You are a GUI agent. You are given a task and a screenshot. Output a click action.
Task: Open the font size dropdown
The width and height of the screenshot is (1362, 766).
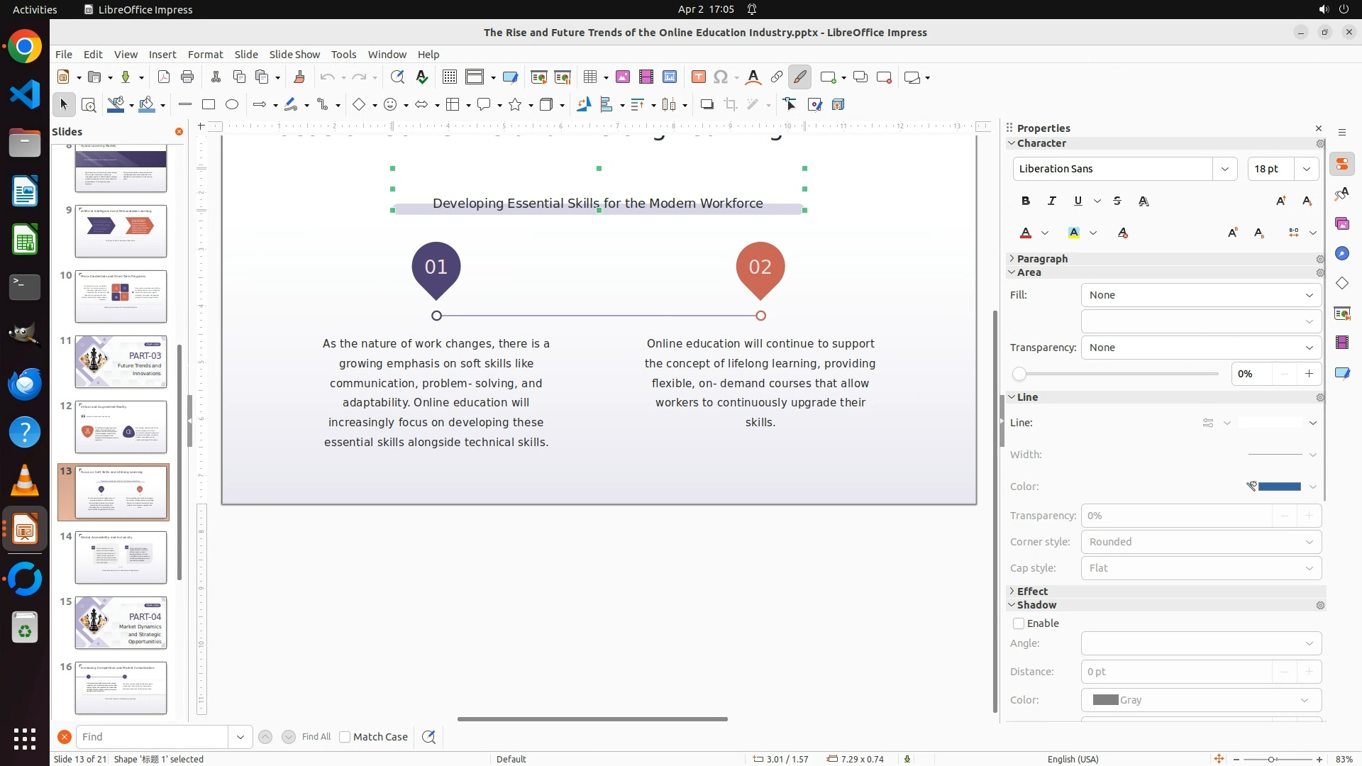tap(1307, 169)
